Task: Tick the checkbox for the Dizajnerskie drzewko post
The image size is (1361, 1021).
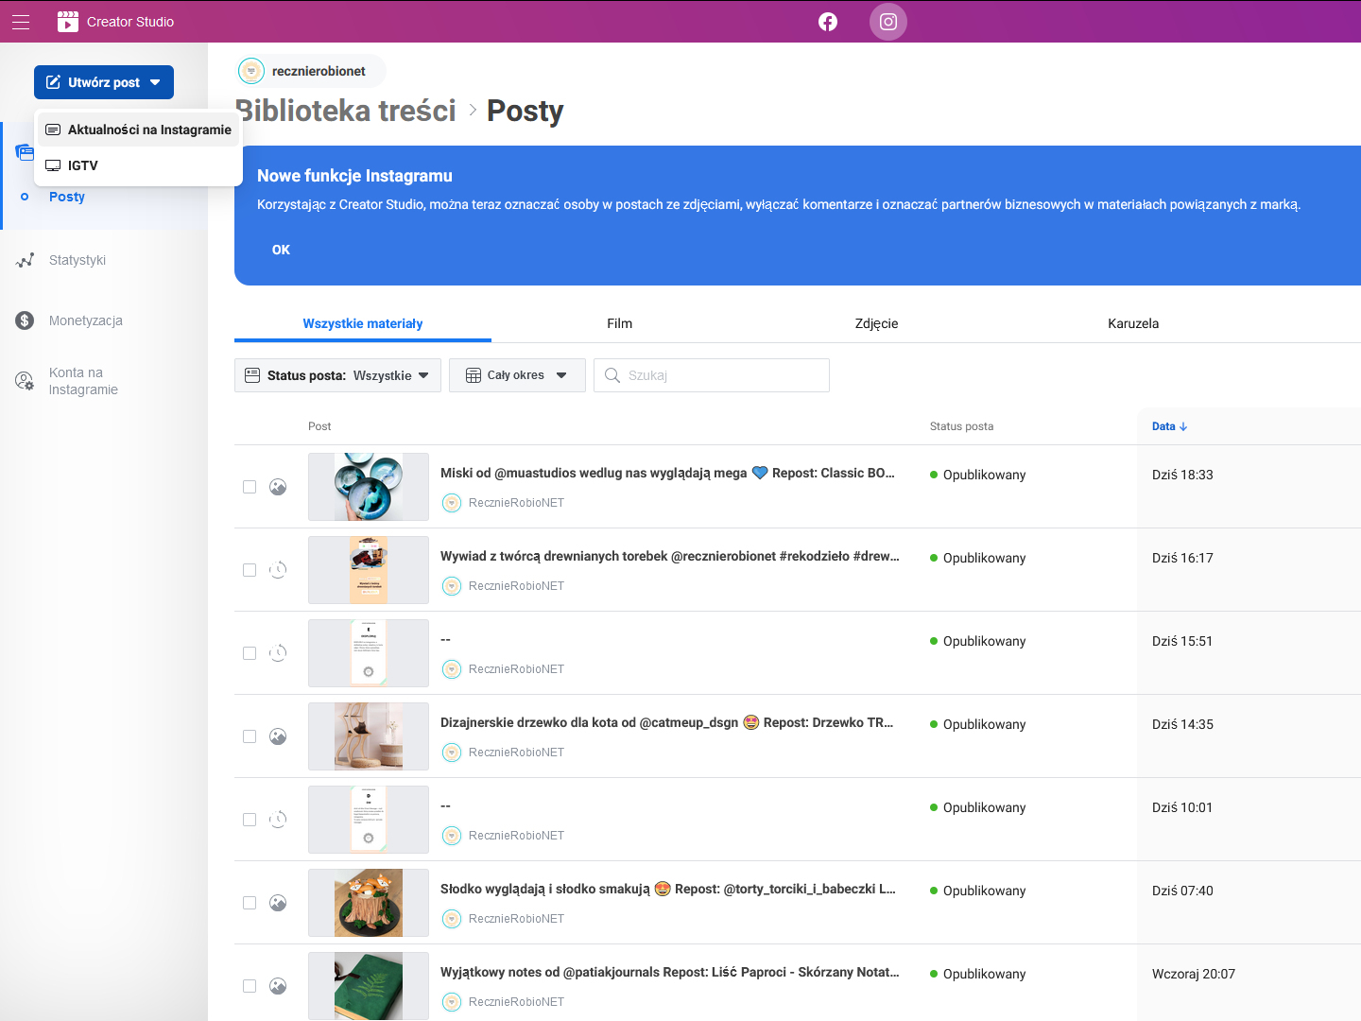Action: [250, 736]
